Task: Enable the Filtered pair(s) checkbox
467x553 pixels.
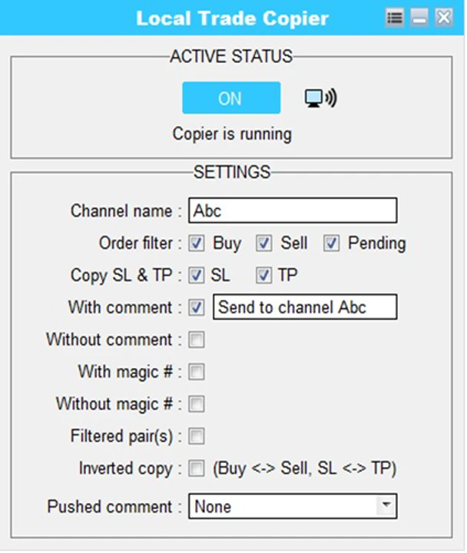Action: click(197, 436)
